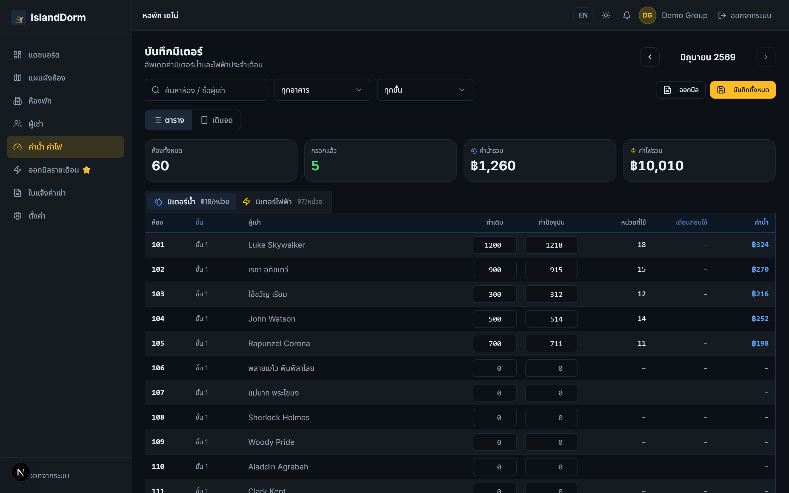Click the room/tenant search field
789x493 pixels.
point(206,90)
